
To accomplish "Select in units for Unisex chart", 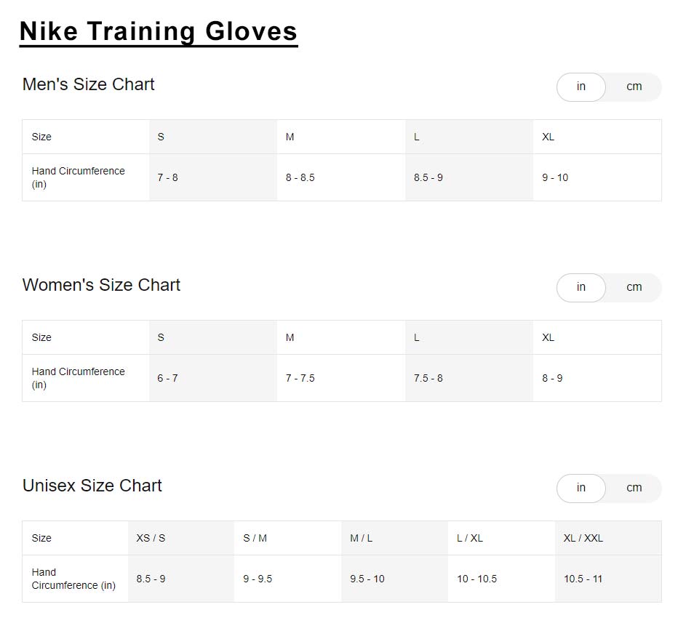I will pos(581,488).
